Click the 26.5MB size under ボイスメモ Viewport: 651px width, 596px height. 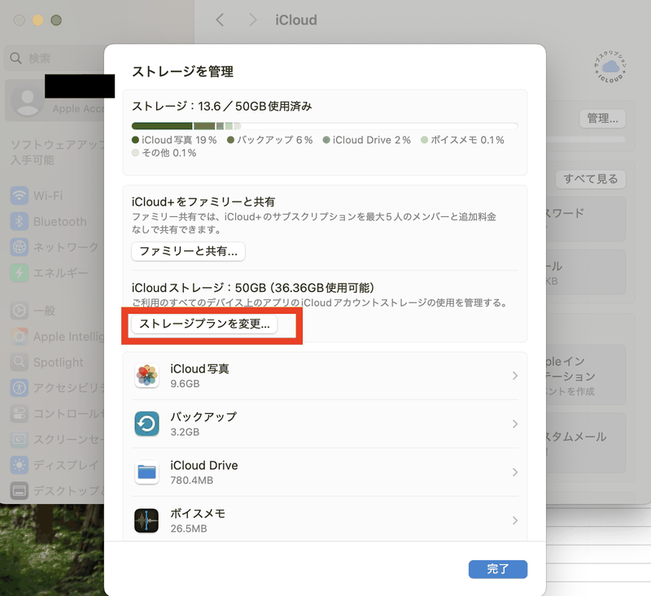click(x=189, y=529)
